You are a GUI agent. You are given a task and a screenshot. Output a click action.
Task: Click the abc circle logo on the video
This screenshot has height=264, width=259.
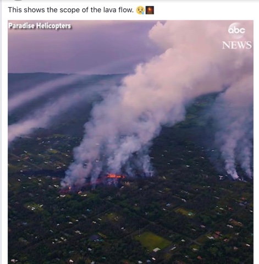(236, 31)
